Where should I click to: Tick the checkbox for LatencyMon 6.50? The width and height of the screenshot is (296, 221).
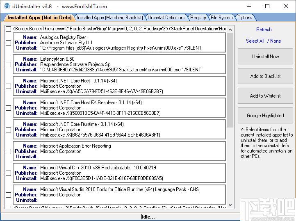click(8, 64)
